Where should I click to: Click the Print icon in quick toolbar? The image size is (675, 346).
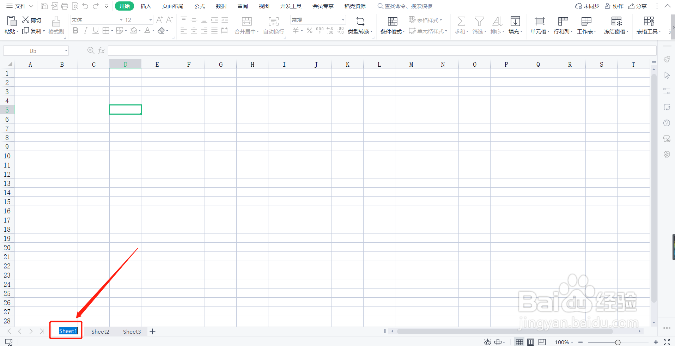(x=65, y=6)
